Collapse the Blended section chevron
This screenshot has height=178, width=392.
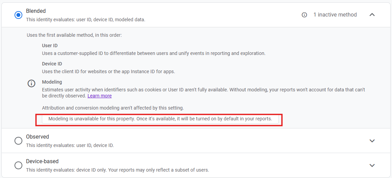[372, 15]
